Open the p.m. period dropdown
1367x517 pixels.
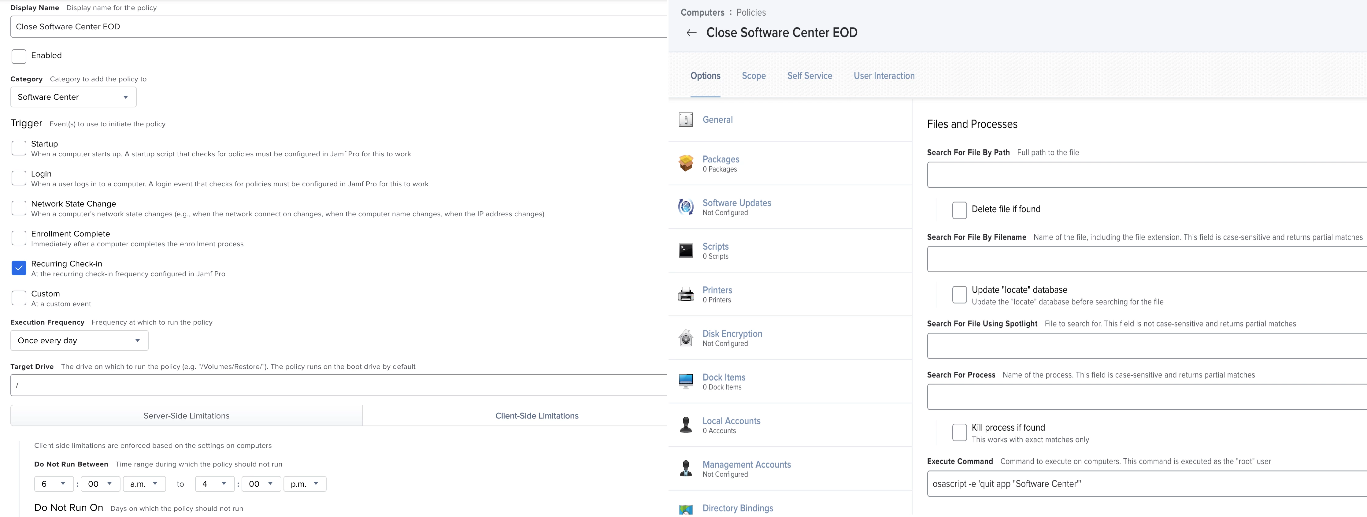305,484
